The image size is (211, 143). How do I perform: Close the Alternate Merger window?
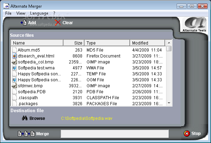203,6
